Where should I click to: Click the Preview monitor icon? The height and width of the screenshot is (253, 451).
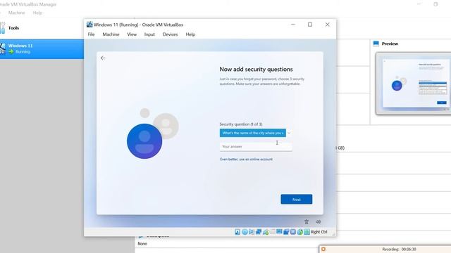tap(376, 44)
